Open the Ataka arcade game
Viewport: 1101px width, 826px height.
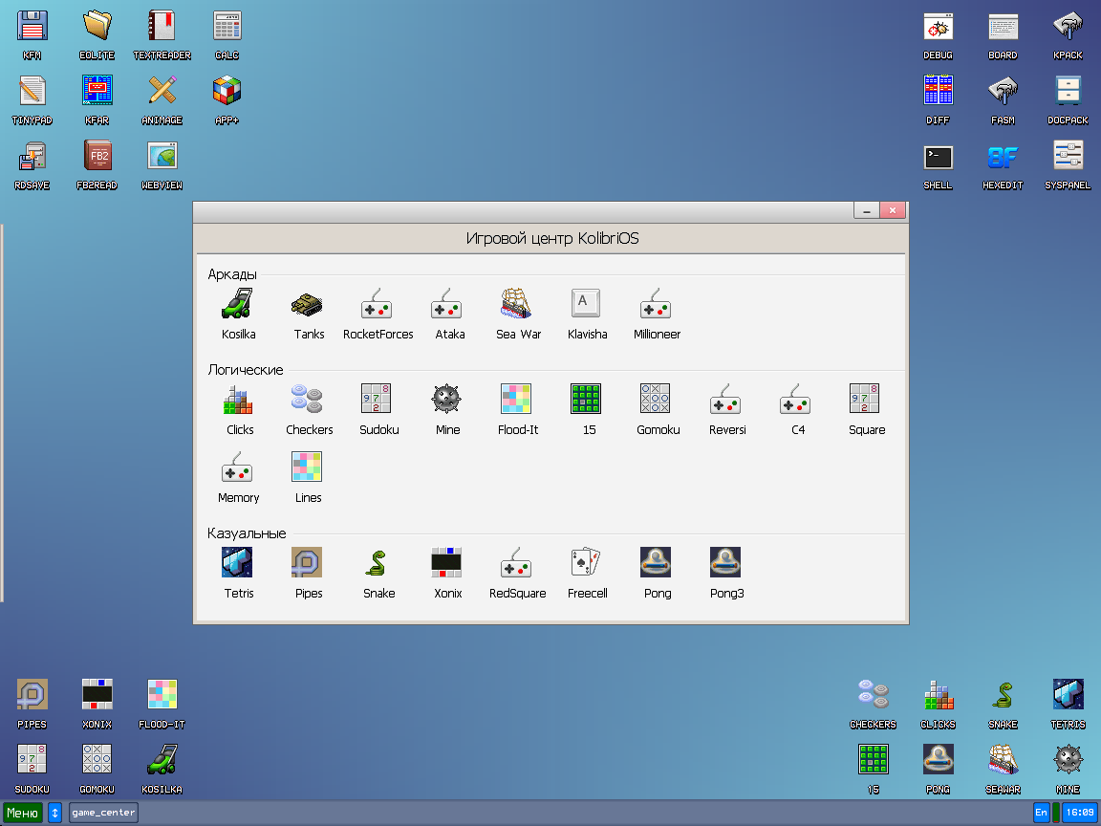click(448, 314)
